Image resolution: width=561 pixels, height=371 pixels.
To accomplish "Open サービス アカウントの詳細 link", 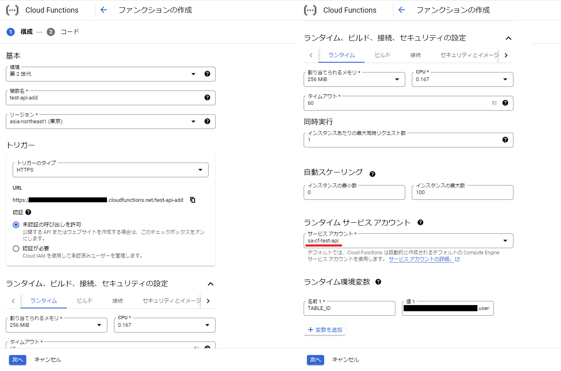I will pos(424,259).
